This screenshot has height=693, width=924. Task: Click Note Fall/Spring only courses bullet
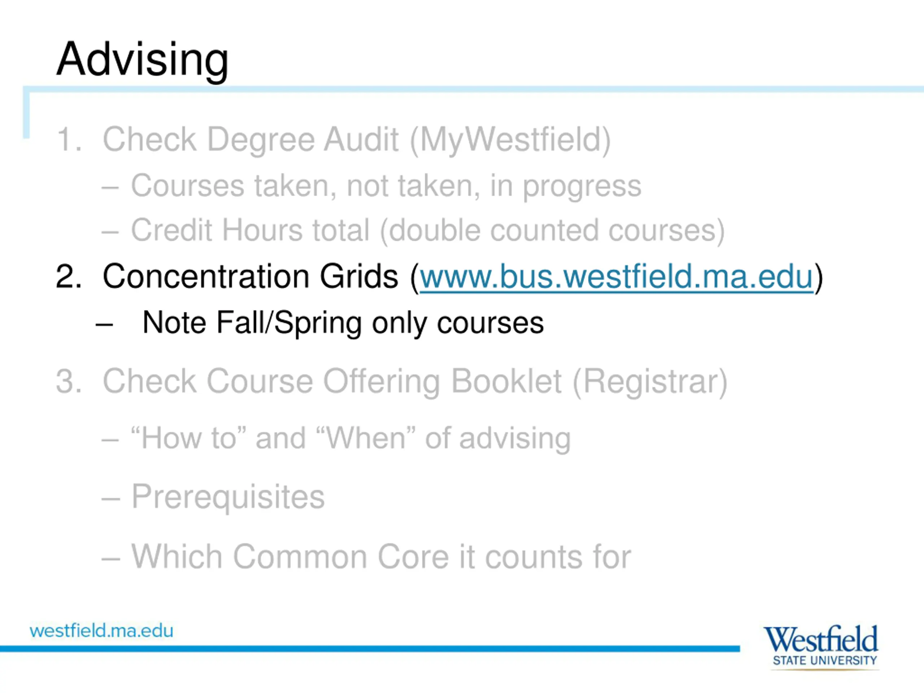(343, 323)
